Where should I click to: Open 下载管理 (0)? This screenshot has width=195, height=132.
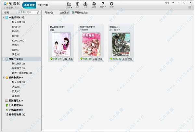point(16,110)
